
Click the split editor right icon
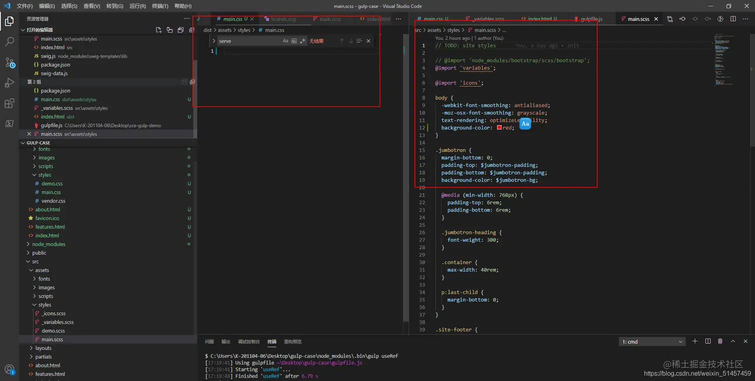click(x=733, y=19)
